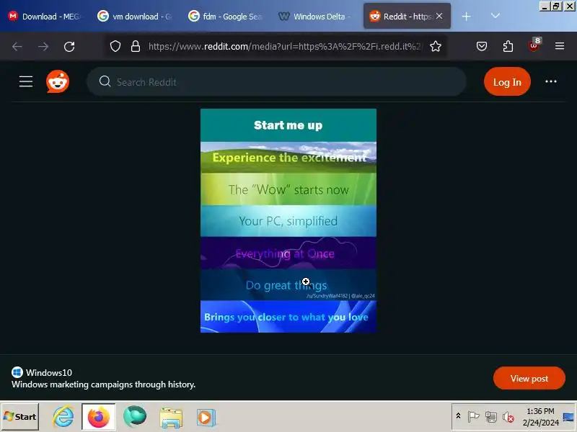Open the Windows Start menu

pos(20,417)
